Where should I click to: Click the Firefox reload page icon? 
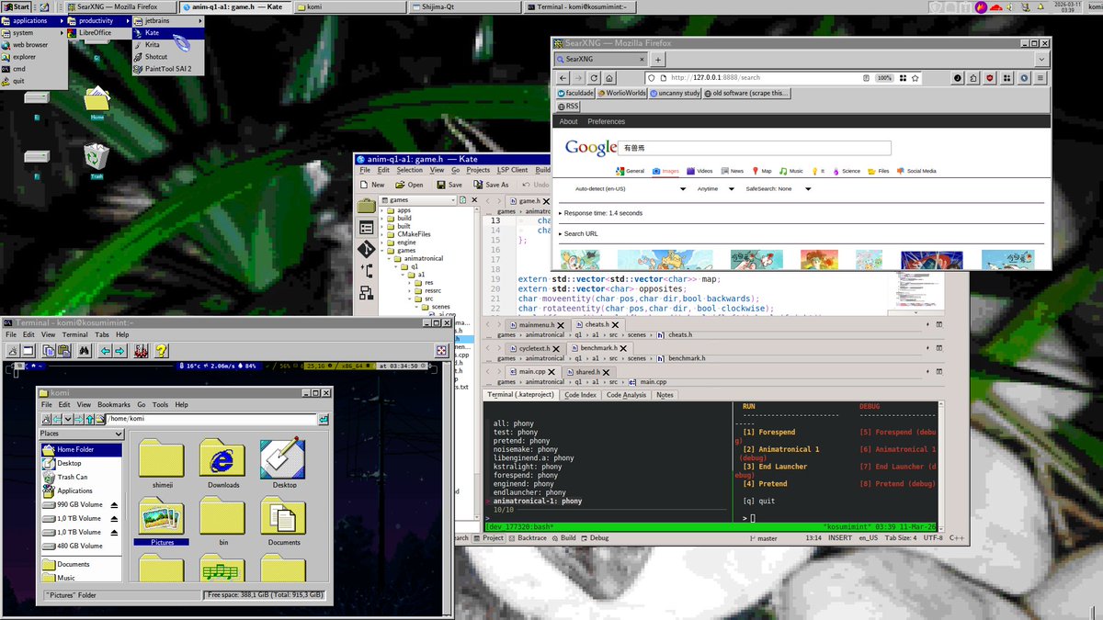[595, 78]
